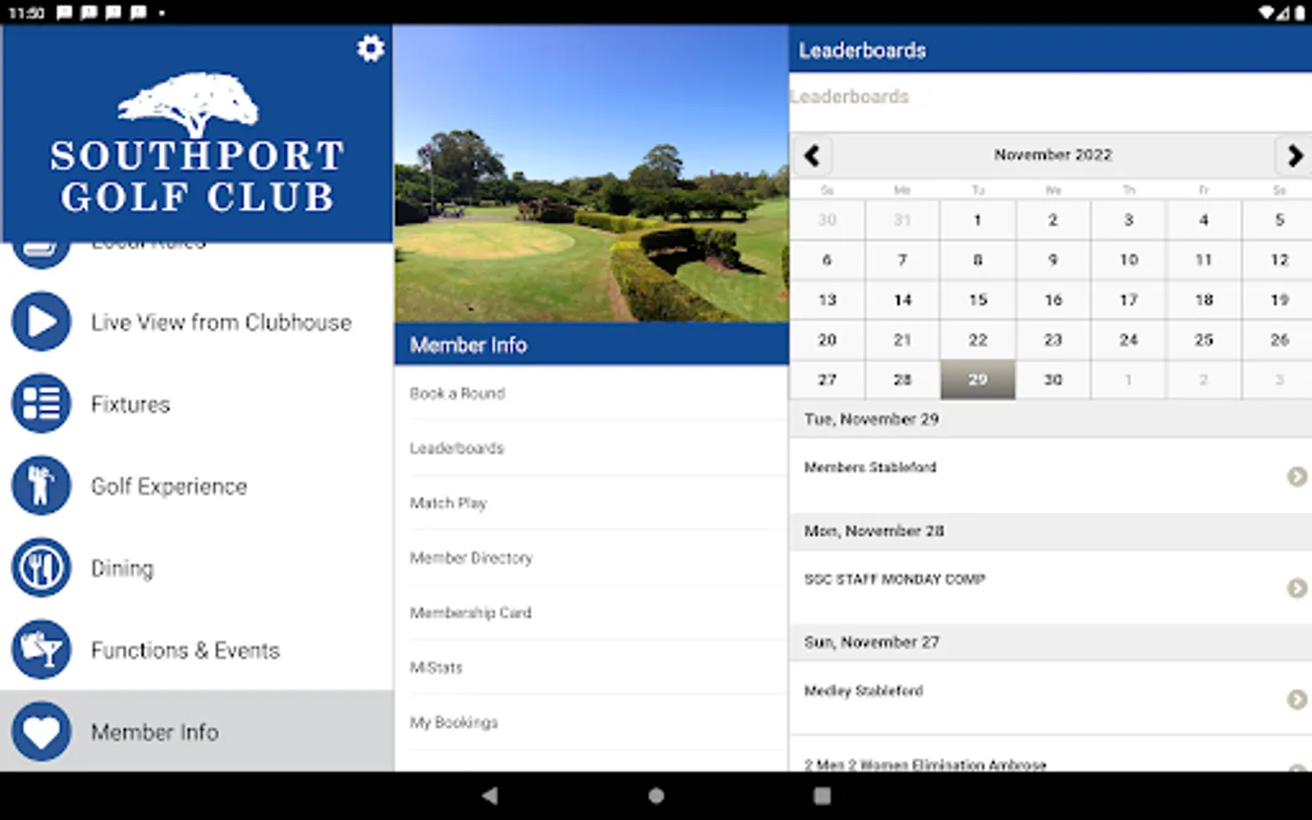Viewport: 1312px width, 820px height.
Task: Select November 1 on calendar
Action: click(978, 220)
